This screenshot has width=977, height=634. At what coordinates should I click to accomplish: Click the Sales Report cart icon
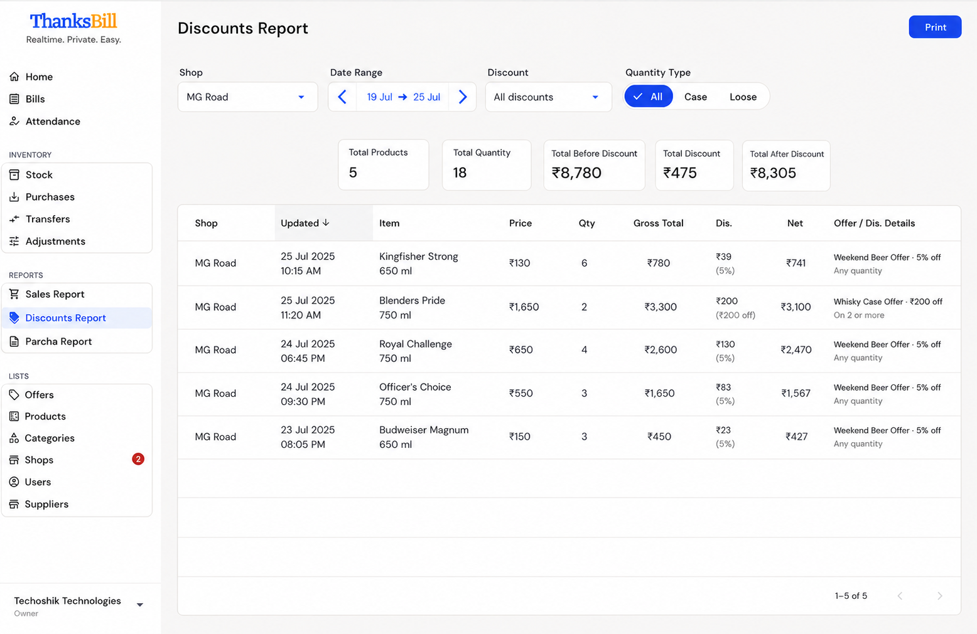click(14, 294)
